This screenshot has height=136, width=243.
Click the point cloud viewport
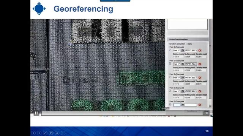(98, 65)
